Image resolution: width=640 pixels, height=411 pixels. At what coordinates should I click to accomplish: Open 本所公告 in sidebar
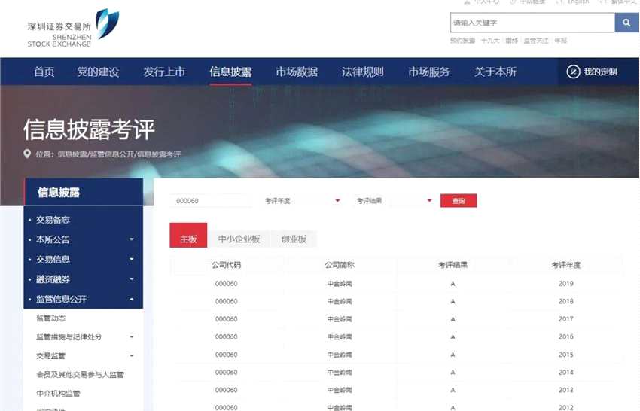tap(53, 239)
